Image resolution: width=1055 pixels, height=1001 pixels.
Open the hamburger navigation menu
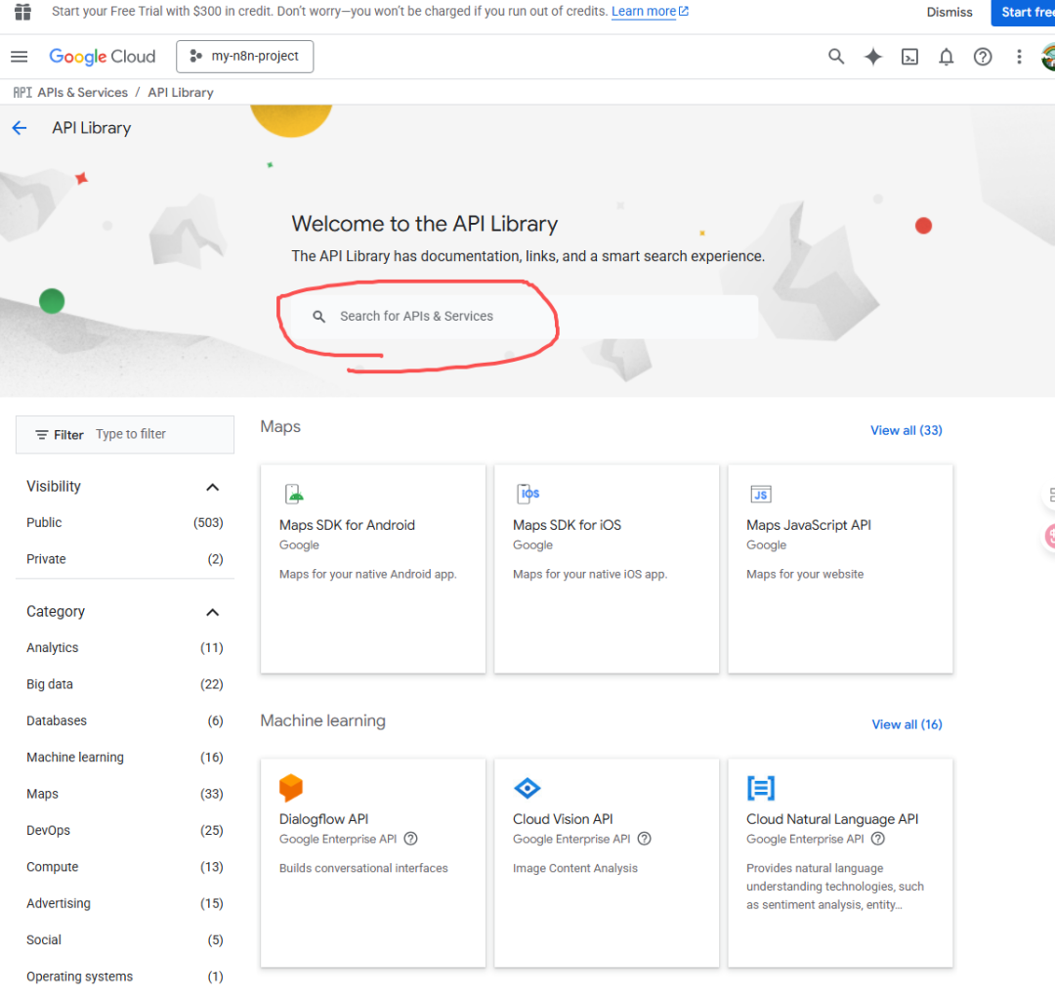click(20, 57)
